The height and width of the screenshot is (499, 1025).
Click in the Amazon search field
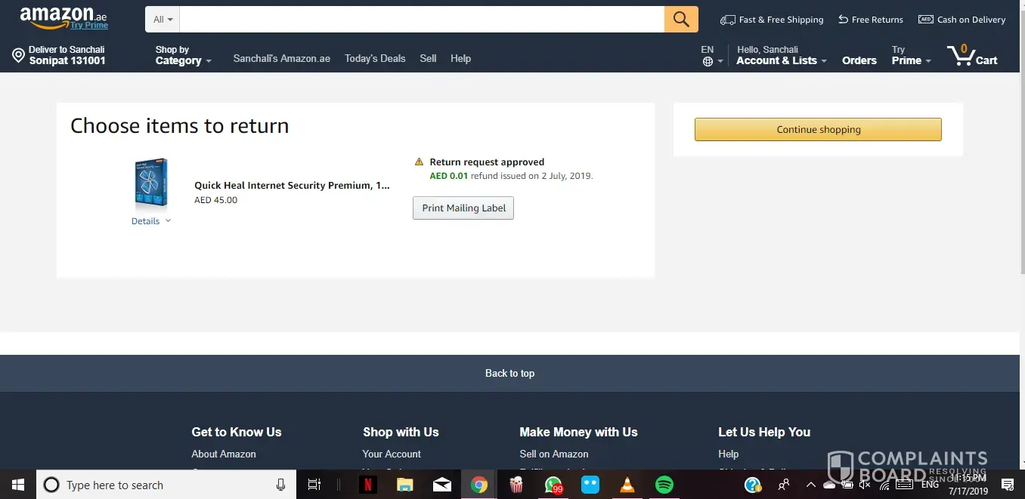coord(422,20)
